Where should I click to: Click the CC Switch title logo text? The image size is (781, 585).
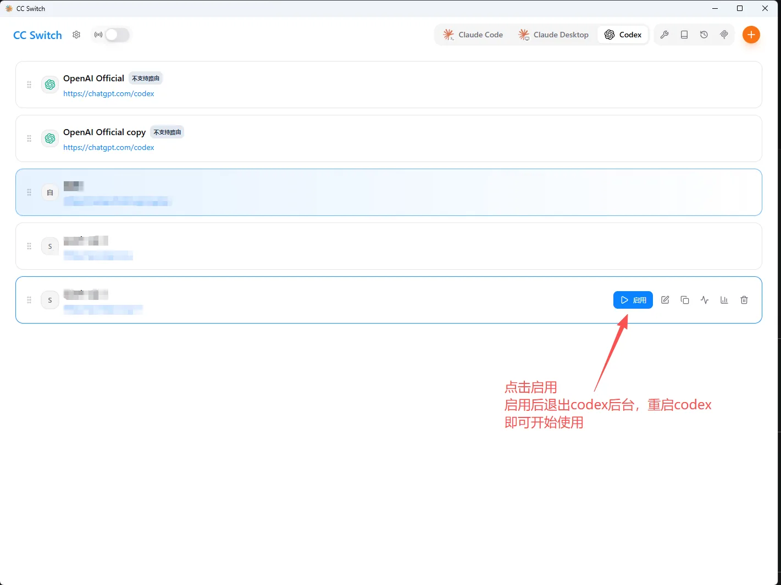pyautogui.click(x=37, y=35)
